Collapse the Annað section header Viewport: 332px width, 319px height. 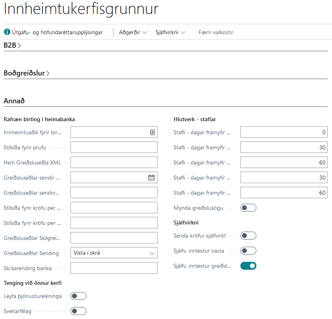click(14, 101)
